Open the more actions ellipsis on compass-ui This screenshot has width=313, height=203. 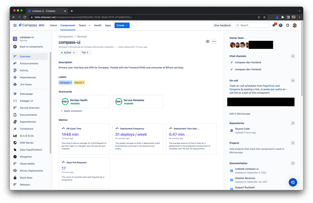[x=214, y=41]
